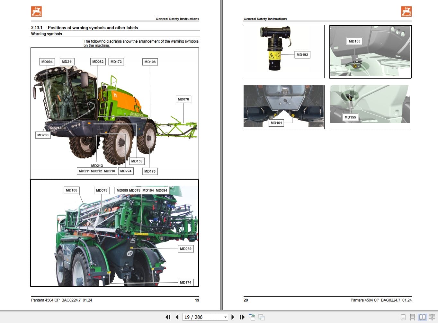Click the lower MD155 label
This screenshot has height=323, width=438.
(350, 117)
